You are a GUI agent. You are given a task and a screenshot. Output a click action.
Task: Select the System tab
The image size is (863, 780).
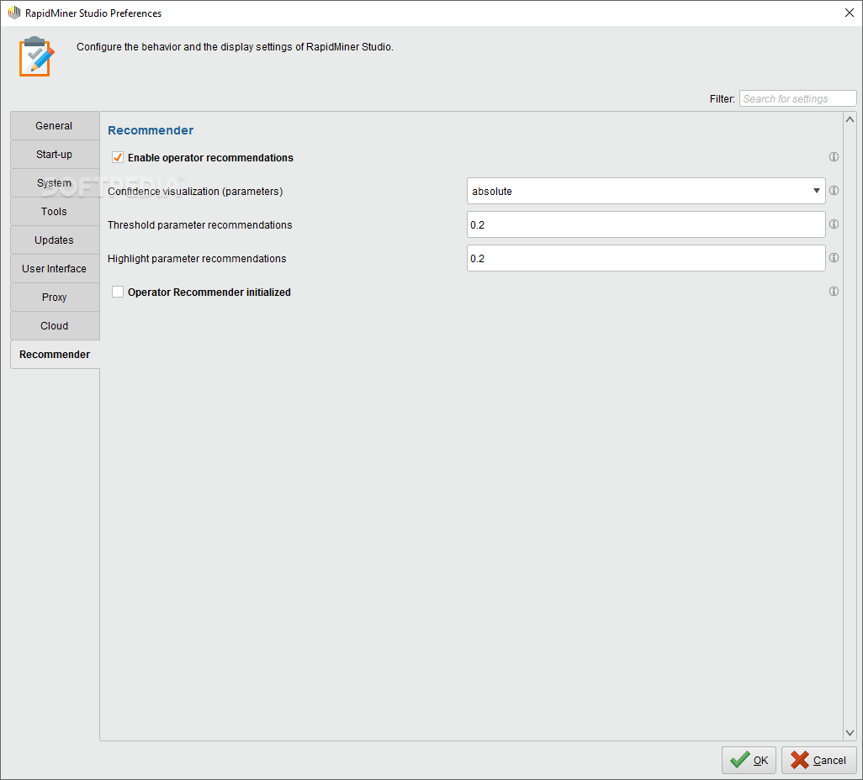click(55, 182)
